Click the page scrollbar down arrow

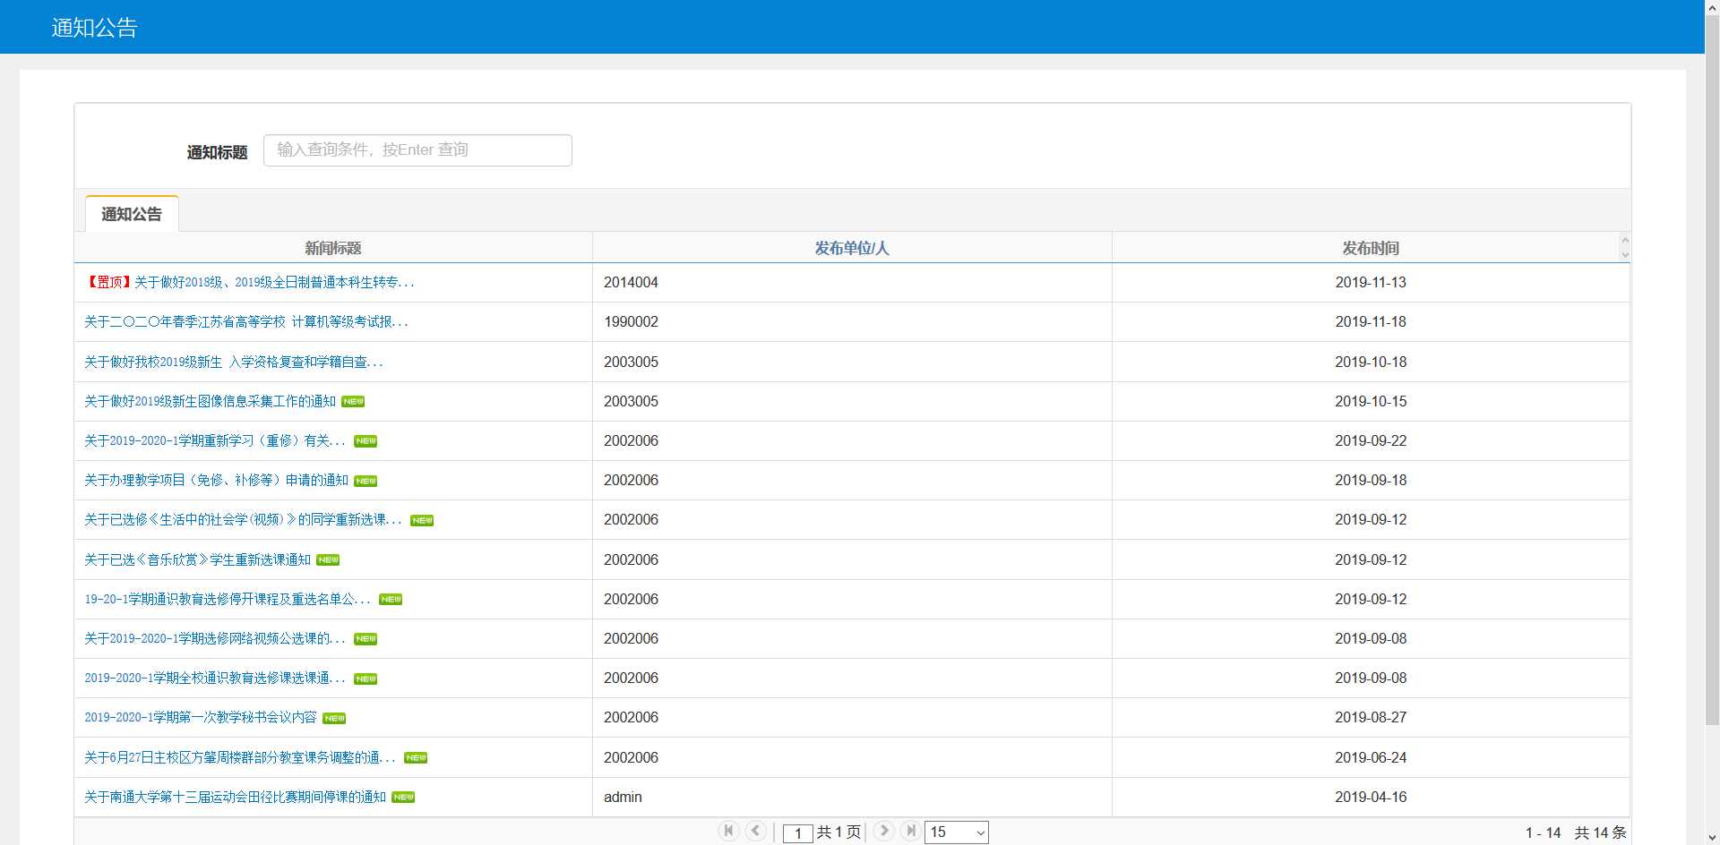click(1712, 838)
